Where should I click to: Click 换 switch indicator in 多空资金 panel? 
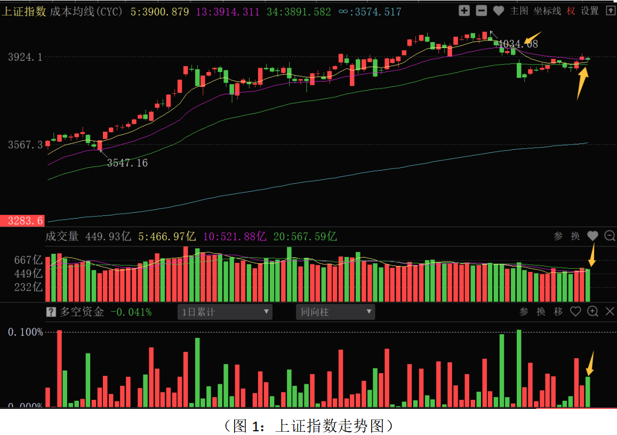click(541, 312)
